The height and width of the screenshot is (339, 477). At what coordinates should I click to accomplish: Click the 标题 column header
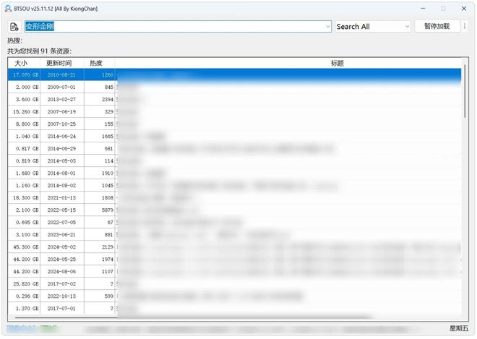289,63
